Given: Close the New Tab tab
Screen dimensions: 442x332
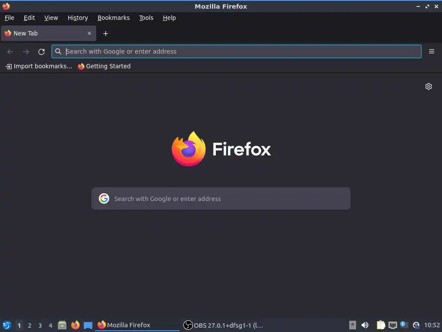Looking at the screenshot, I should [x=89, y=33].
